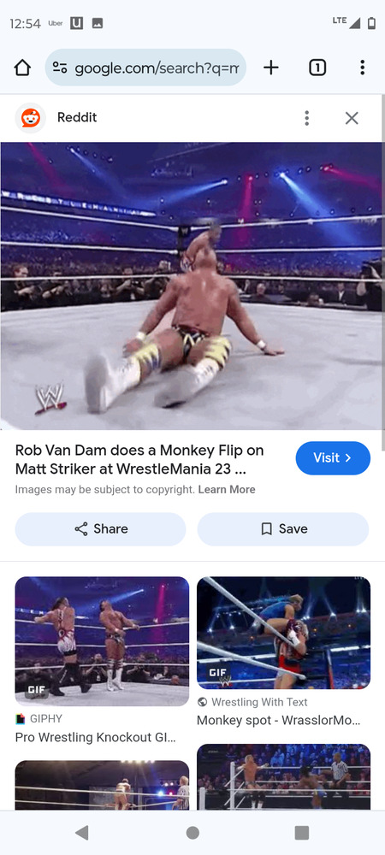Open the Rob Van Dam Monkey Flip title
Image resolution: width=385 pixels, height=855 pixels.
pyautogui.click(x=139, y=460)
